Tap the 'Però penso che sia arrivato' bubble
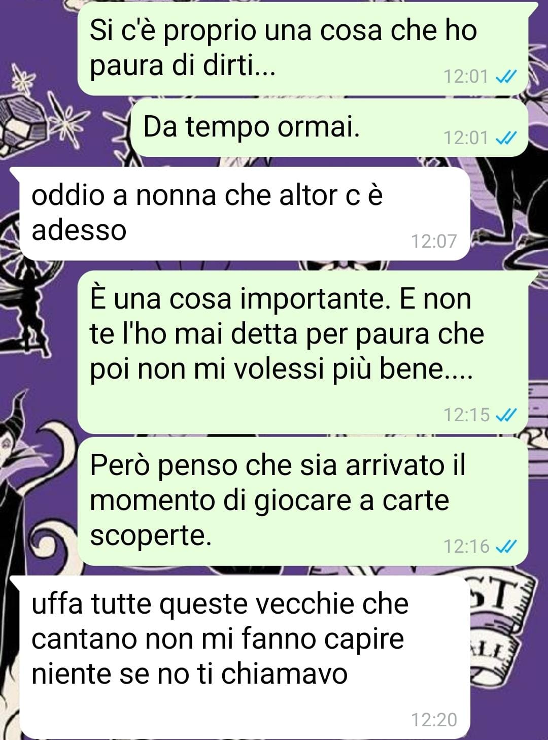 click(303, 501)
